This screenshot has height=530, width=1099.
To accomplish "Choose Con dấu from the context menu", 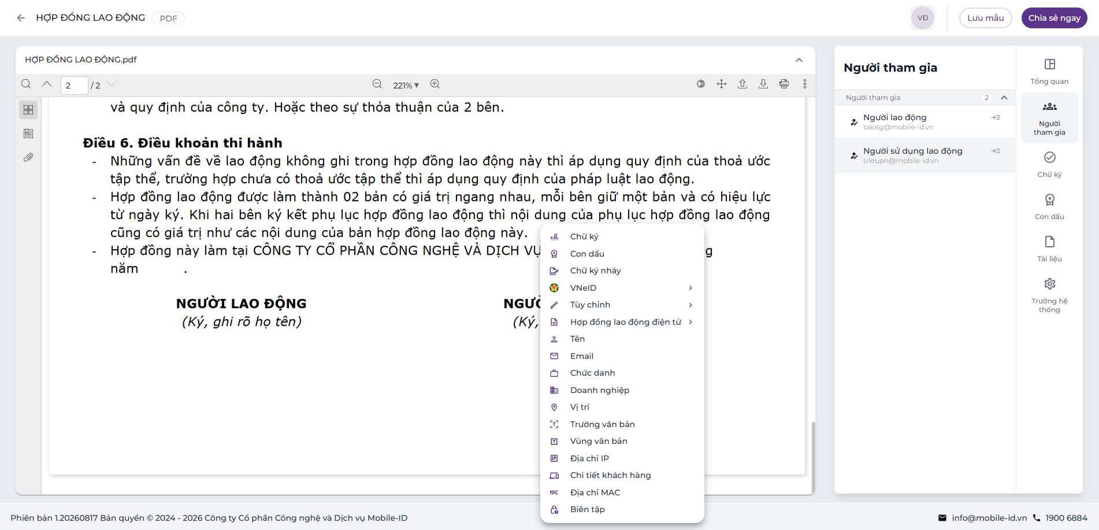I will click(x=622, y=254).
